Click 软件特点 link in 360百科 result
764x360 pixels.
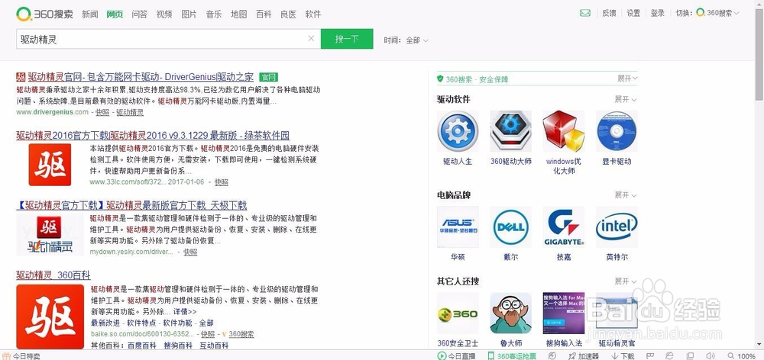point(142,323)
